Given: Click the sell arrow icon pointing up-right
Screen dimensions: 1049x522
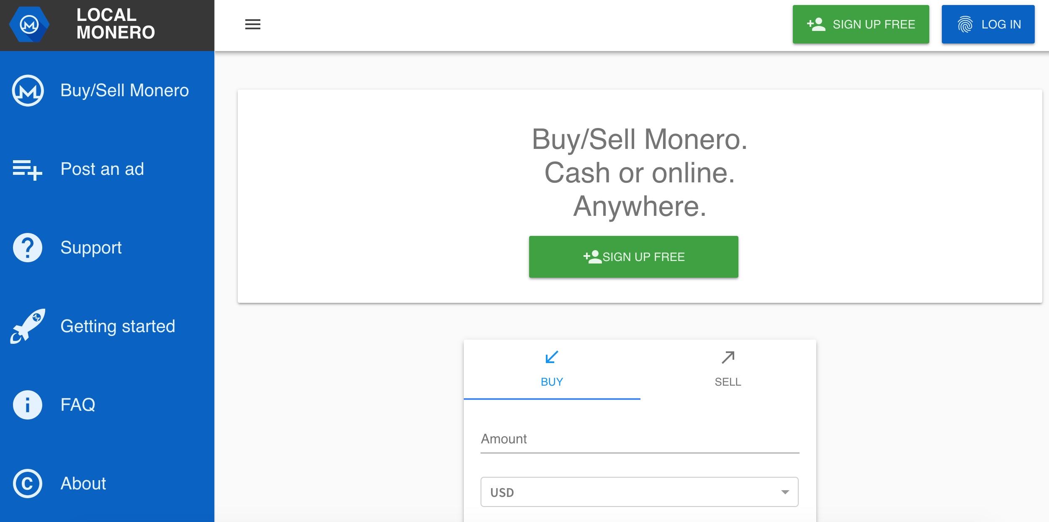Looking at the screenshot, I should (728, 358).
